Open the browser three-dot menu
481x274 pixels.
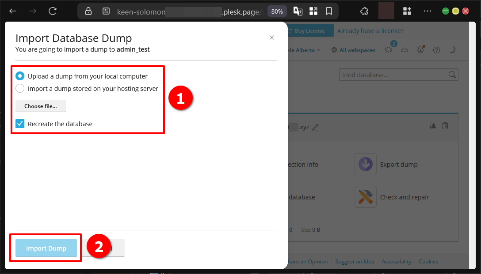click(x=427, y=11)
